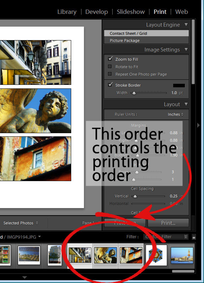Open the Custom Filter dropdown

click(x=166, y=236)
